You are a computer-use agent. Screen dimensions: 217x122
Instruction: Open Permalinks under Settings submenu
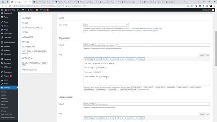[5, 108]
